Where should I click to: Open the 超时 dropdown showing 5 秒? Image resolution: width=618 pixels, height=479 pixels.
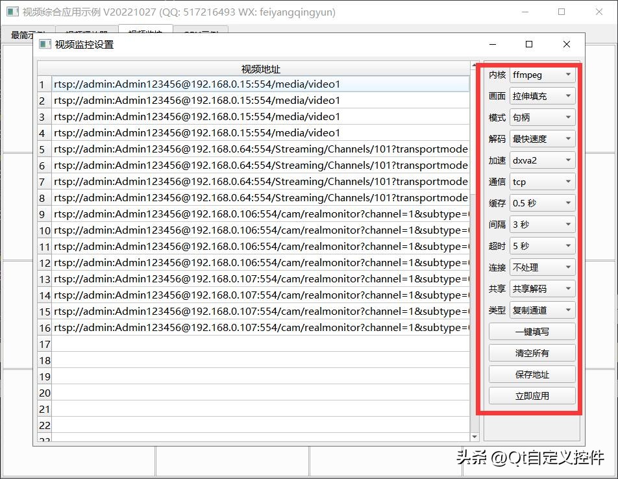[x=543, y=245]
